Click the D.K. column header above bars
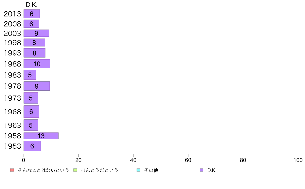This screenshot has height=189, width=305. (32, 5)
